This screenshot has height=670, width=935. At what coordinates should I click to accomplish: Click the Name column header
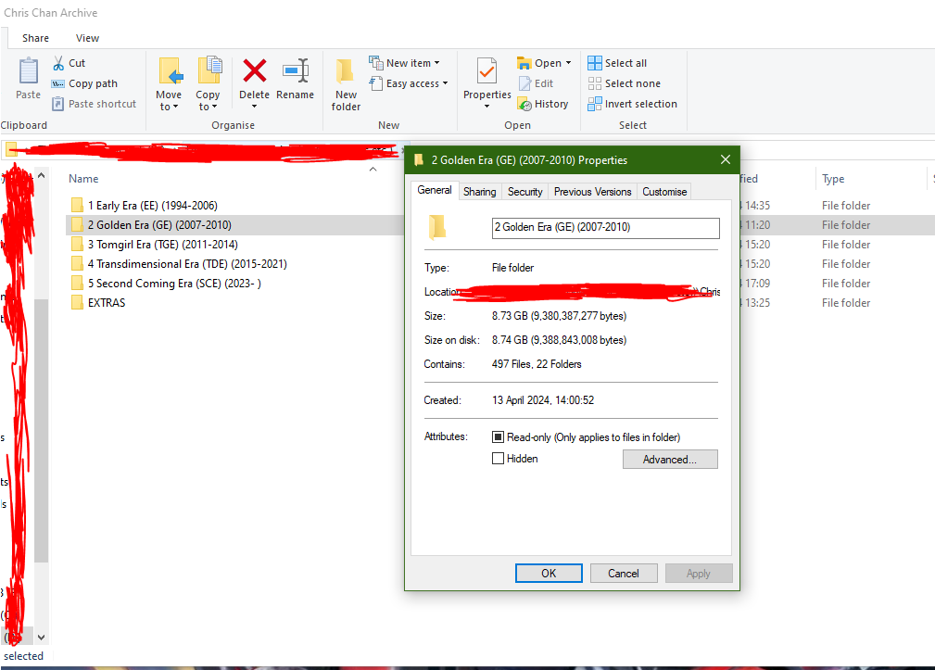click(x=83, y=179)
